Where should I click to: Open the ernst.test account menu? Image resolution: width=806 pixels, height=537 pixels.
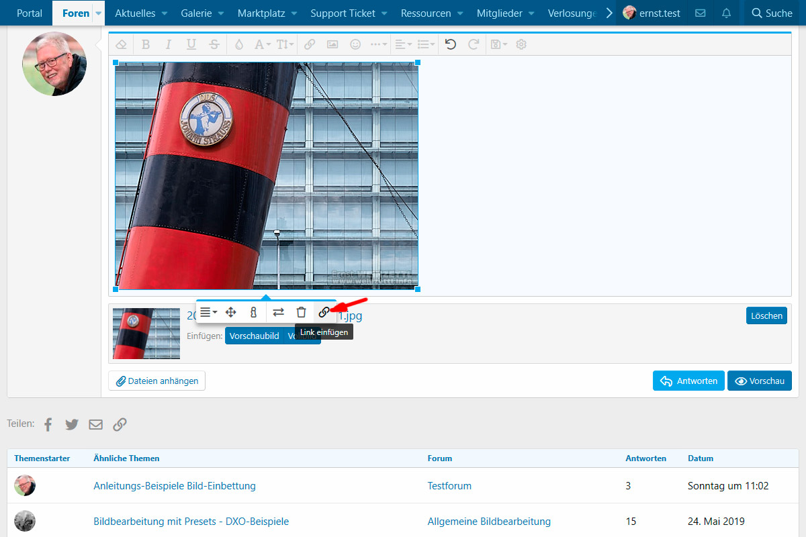point(652,13)
